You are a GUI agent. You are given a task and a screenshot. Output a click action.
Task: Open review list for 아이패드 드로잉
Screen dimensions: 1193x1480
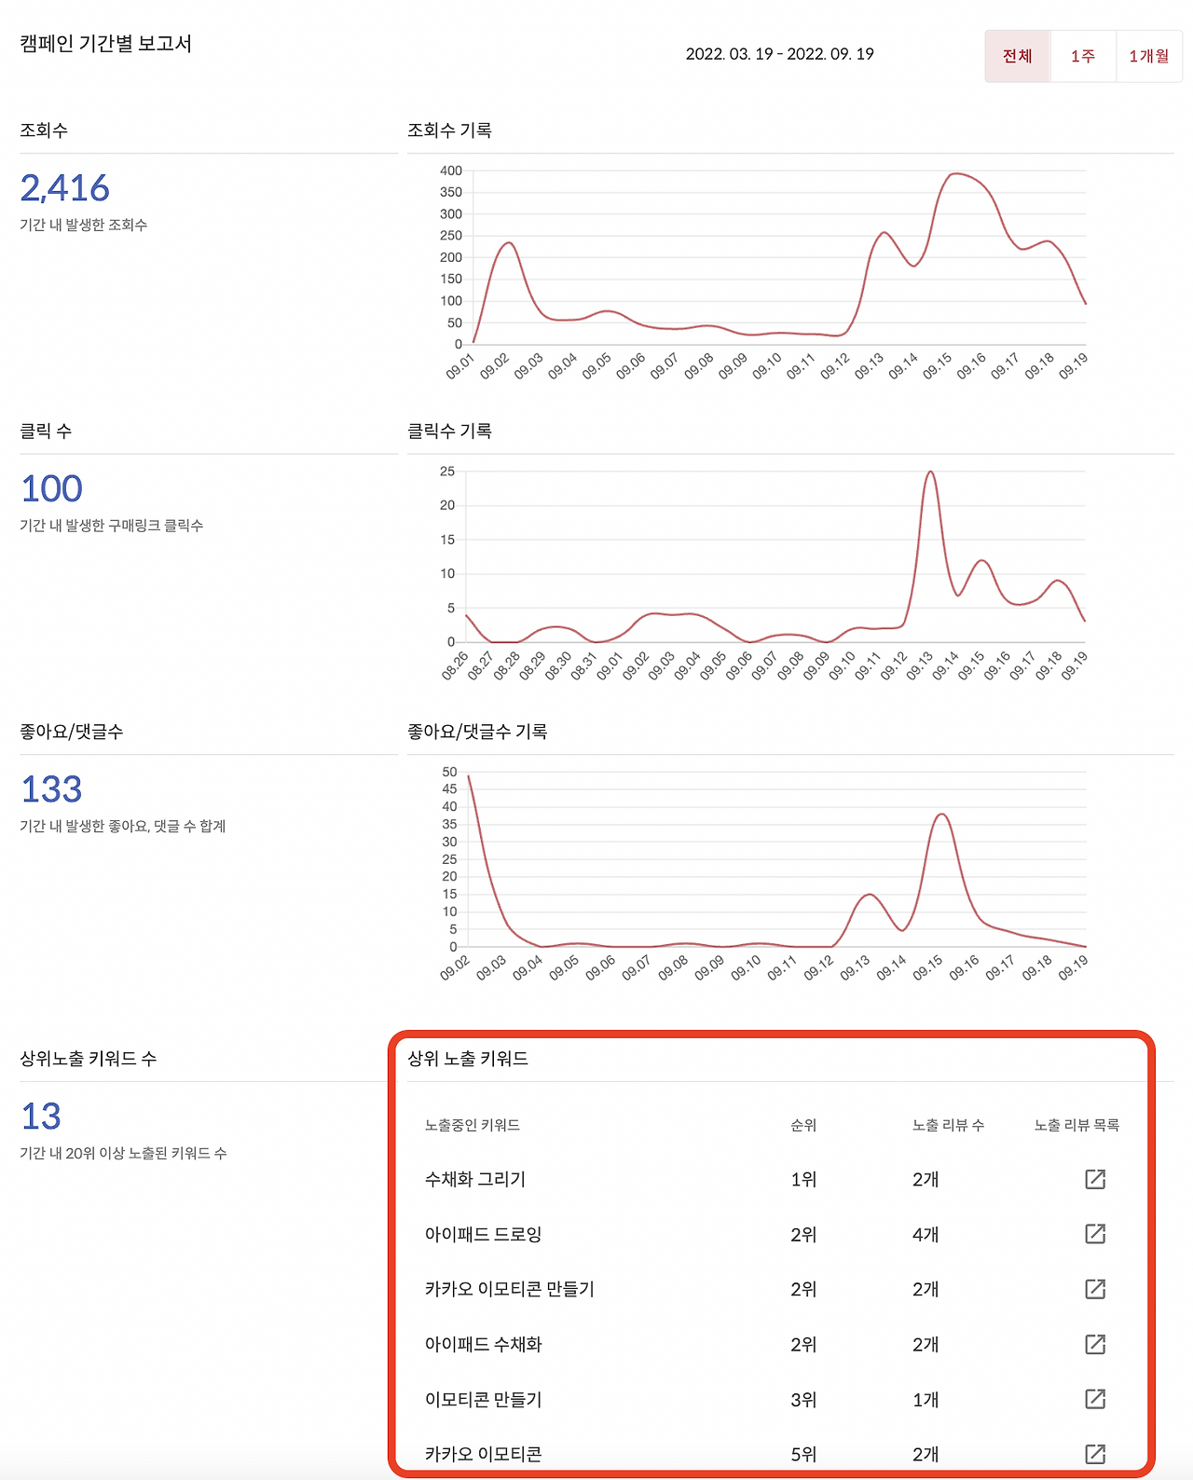coord(1095,1234)
